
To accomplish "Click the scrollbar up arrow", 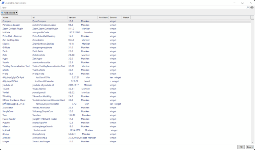I will pyautogui.click(x=252, y=17).
